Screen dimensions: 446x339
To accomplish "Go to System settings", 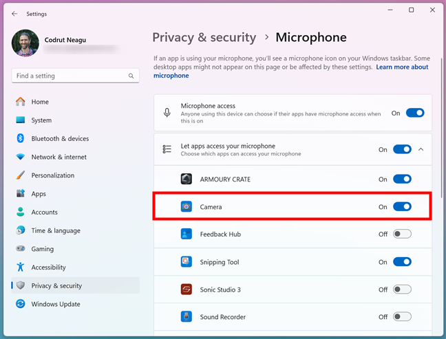I will coord(76,120).
